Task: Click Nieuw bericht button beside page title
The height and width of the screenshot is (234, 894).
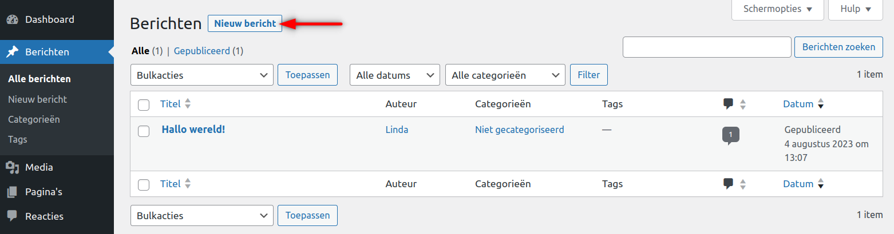Action: pyautogui.click(x=245, y=23)
